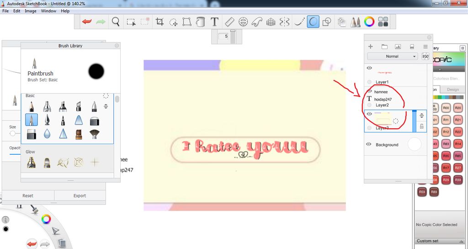Click Layer3 up-down reorder arrows
The height and width of the screenshot is (249, 468).
click(421, 115)
